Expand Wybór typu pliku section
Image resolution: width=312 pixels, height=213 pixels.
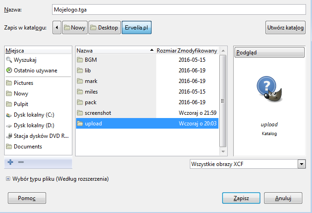click(x=8, y=178)
